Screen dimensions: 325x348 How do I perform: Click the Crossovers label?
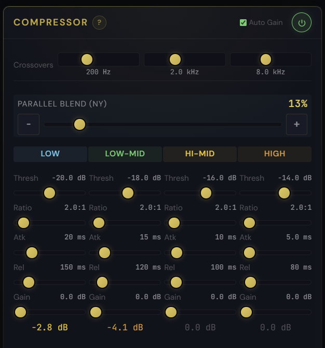click(x=33, y=65)
